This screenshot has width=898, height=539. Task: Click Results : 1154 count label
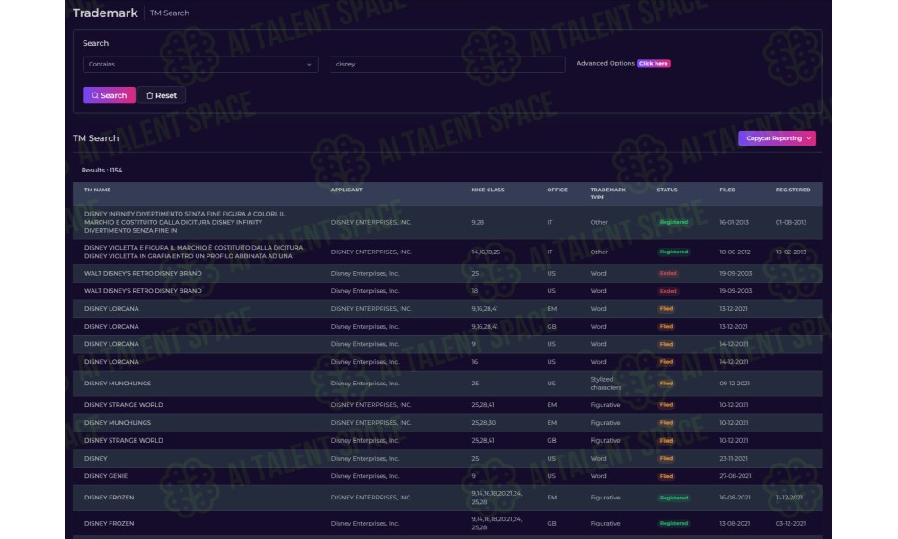[x=102, y=170]
